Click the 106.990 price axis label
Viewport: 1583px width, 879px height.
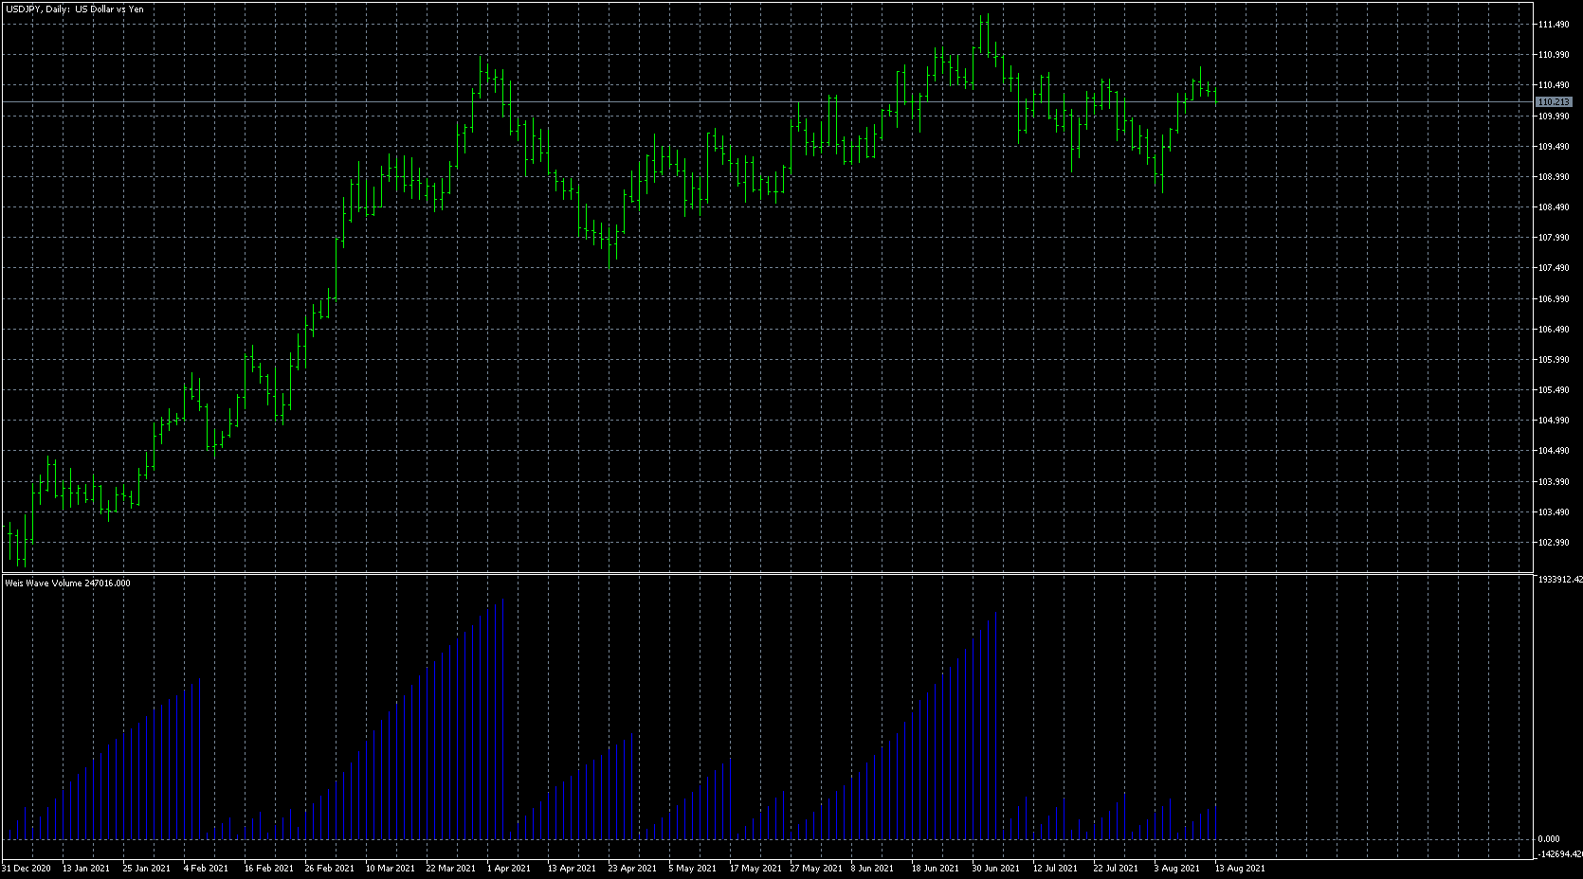(x=1553, y=299)
